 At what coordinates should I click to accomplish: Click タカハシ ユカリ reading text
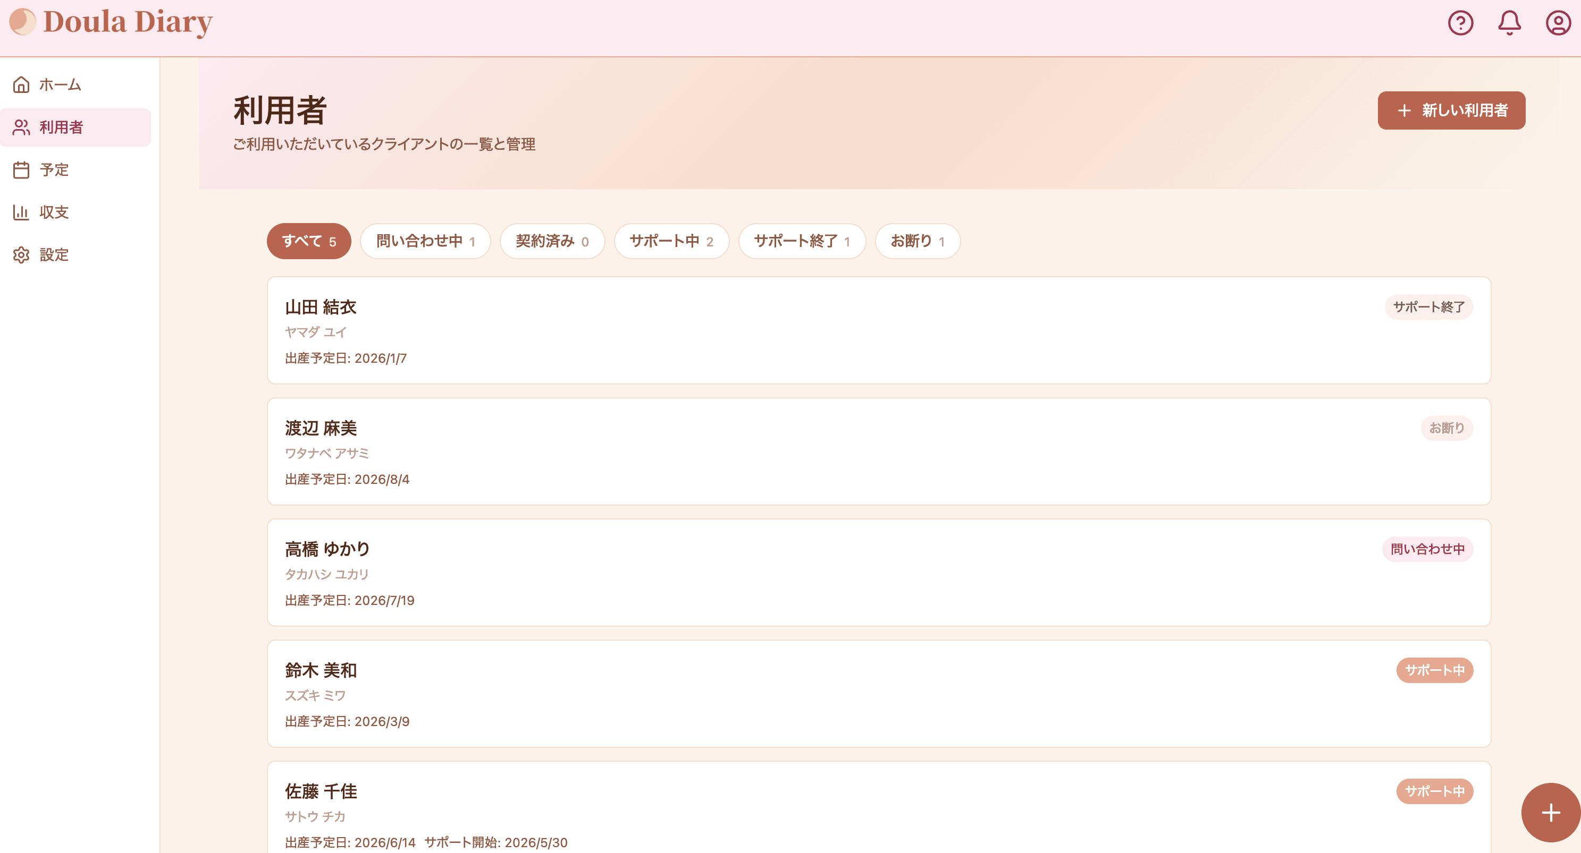coord(326,575)
